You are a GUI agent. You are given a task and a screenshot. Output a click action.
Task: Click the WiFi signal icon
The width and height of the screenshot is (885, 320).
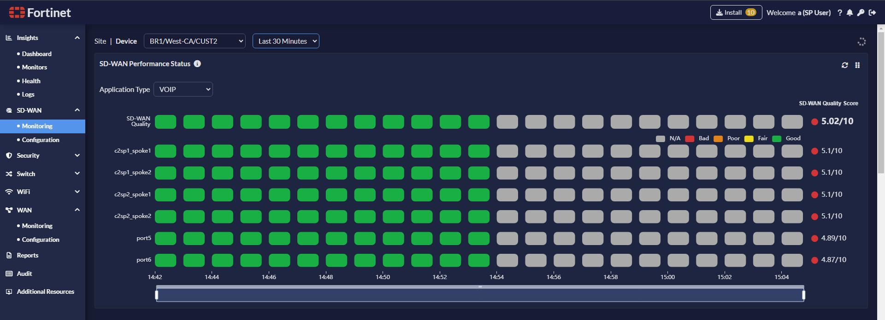click(9, 192)
